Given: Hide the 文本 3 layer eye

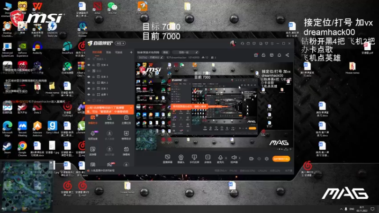Looking at the screenshot, I should (89, 77).
